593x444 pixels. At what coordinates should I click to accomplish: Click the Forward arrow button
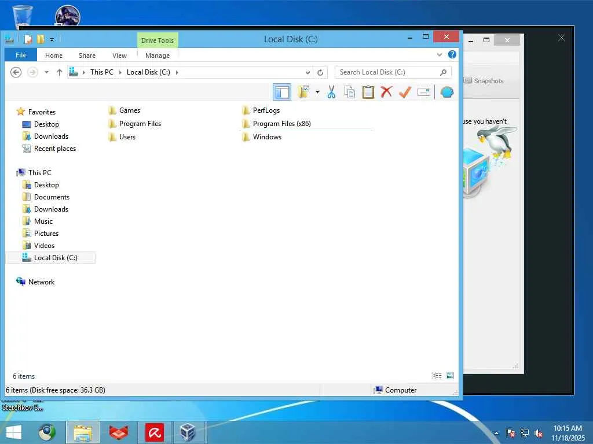33,72
